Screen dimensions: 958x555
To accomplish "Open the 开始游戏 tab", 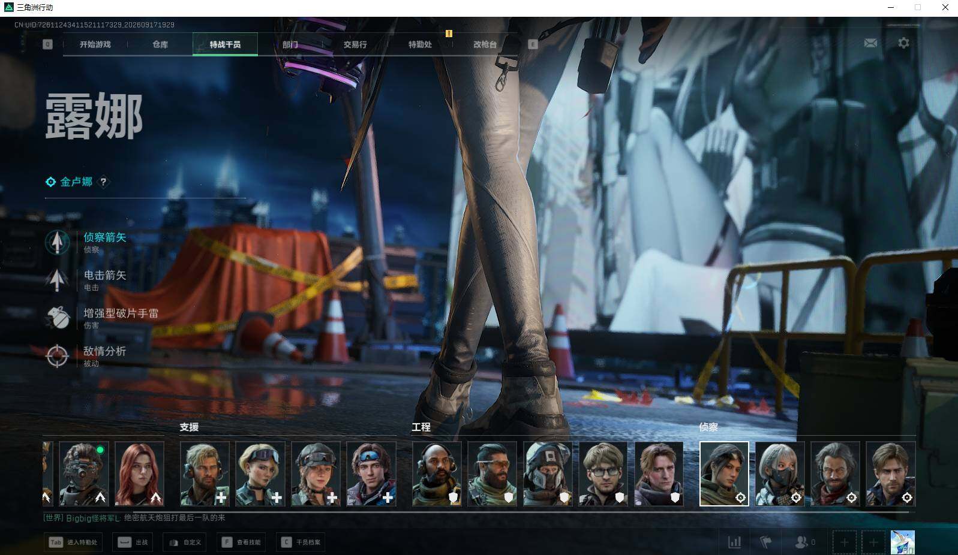I will click(x=95, y=44).
